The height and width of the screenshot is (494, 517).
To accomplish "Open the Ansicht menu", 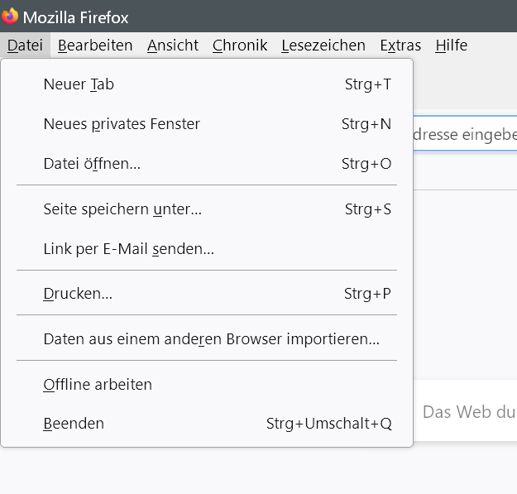I will tap(173, 46).
